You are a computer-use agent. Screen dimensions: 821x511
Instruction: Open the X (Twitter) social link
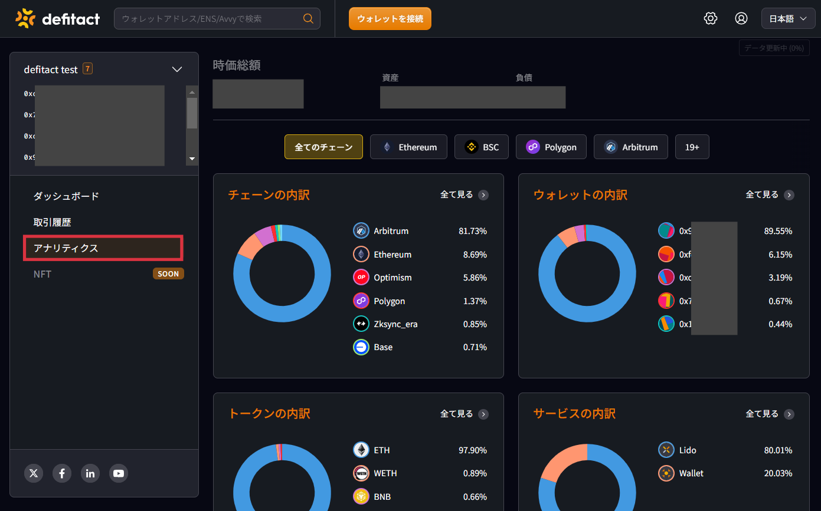tap(34, 473)
